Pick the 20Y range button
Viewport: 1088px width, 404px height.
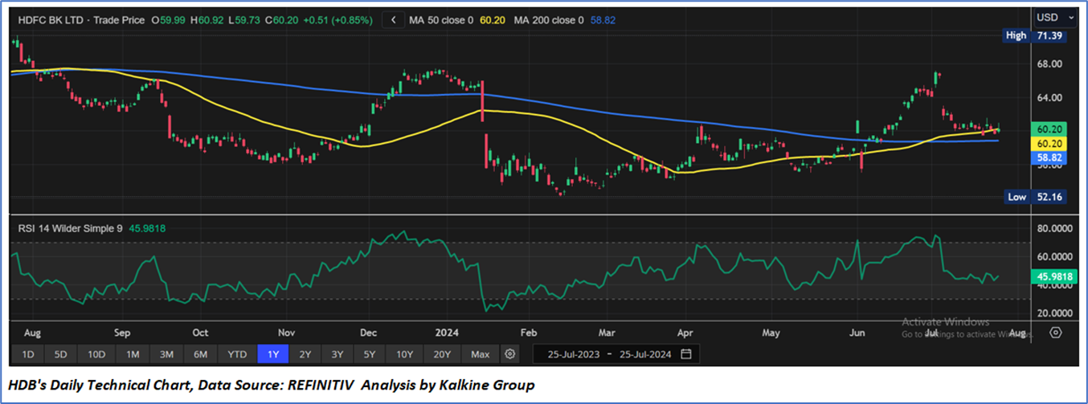442,354
